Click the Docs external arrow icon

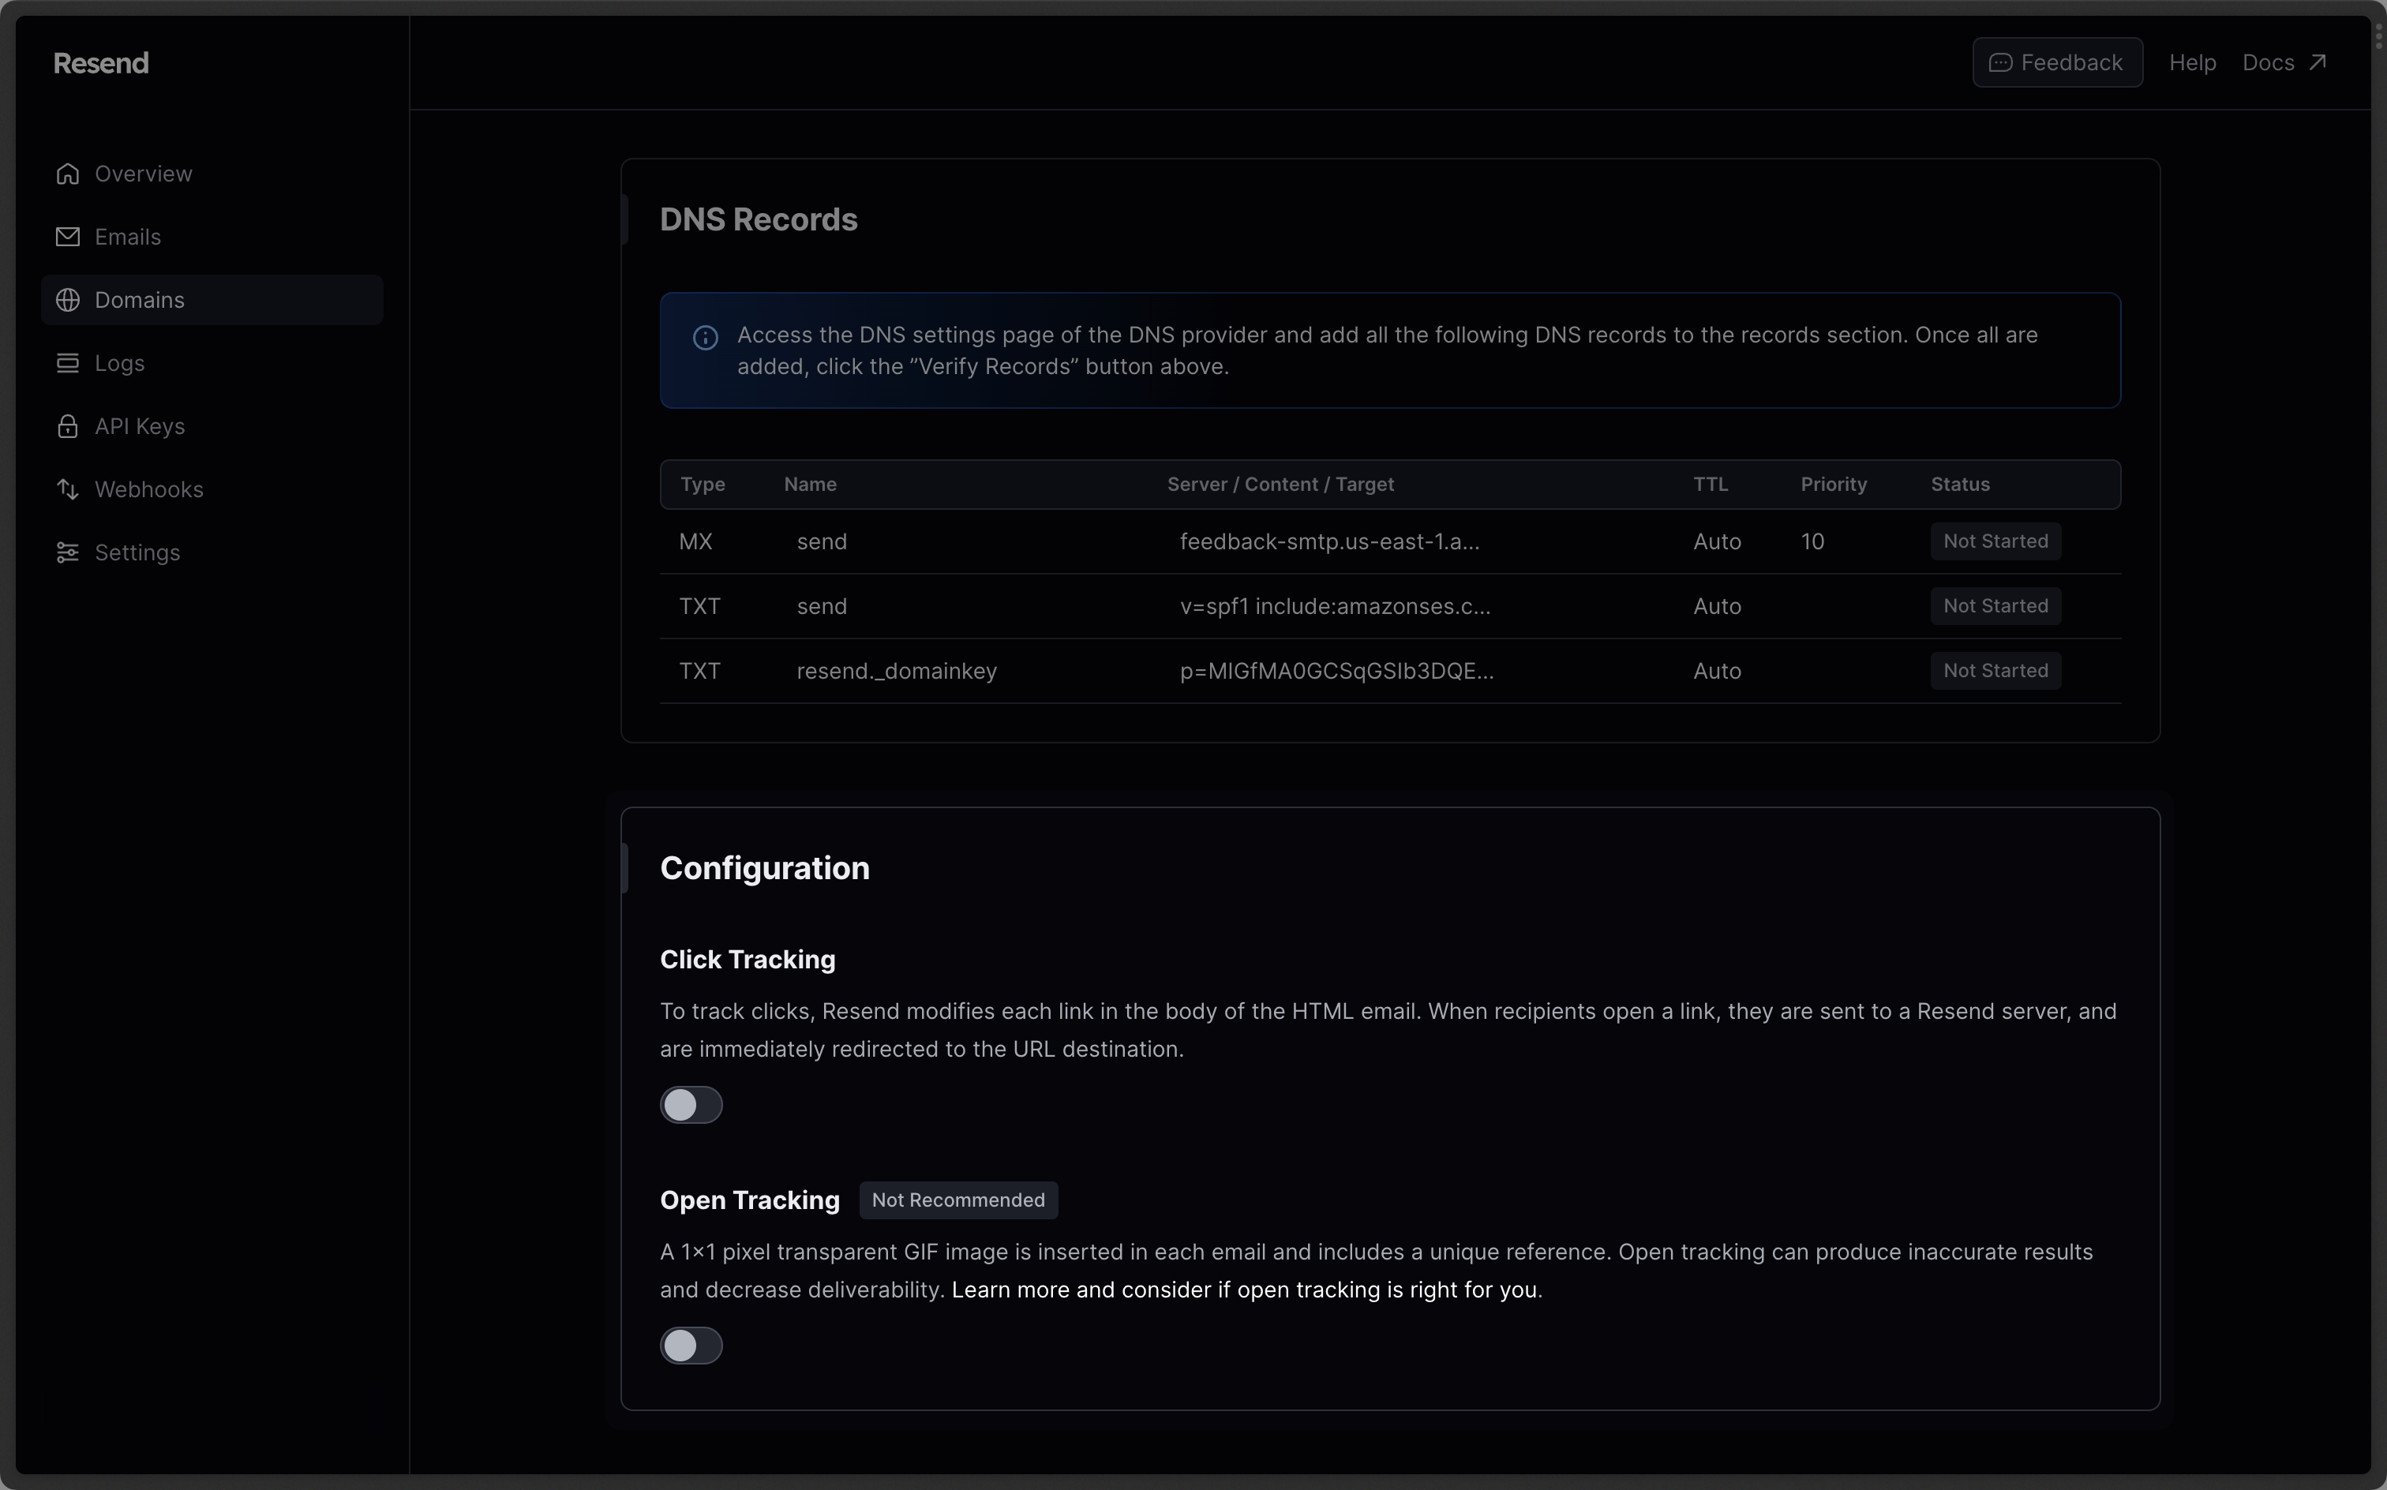(2318, 62)
